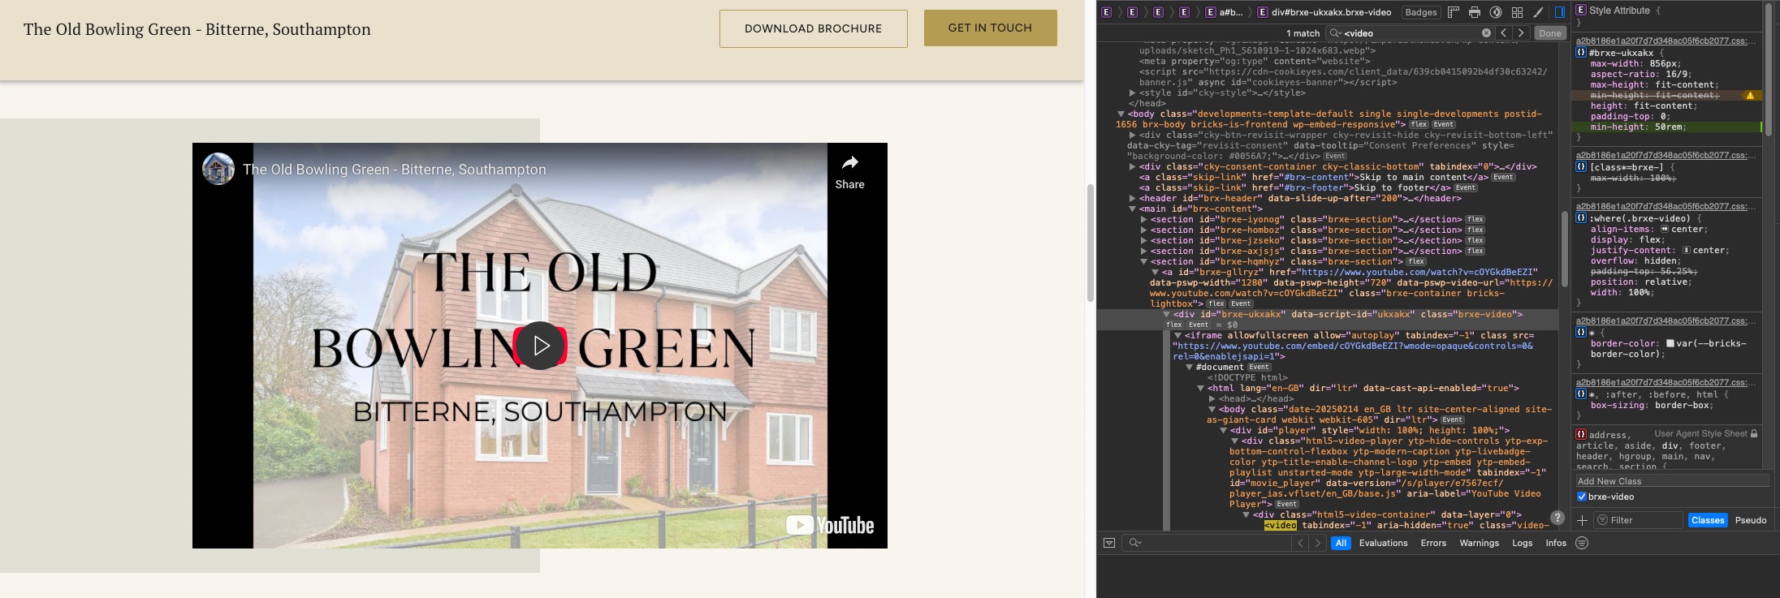The height and width of the screenshot is (598, 1780).
Task: Open the video title link in the player
Action: tap(395, 170)
